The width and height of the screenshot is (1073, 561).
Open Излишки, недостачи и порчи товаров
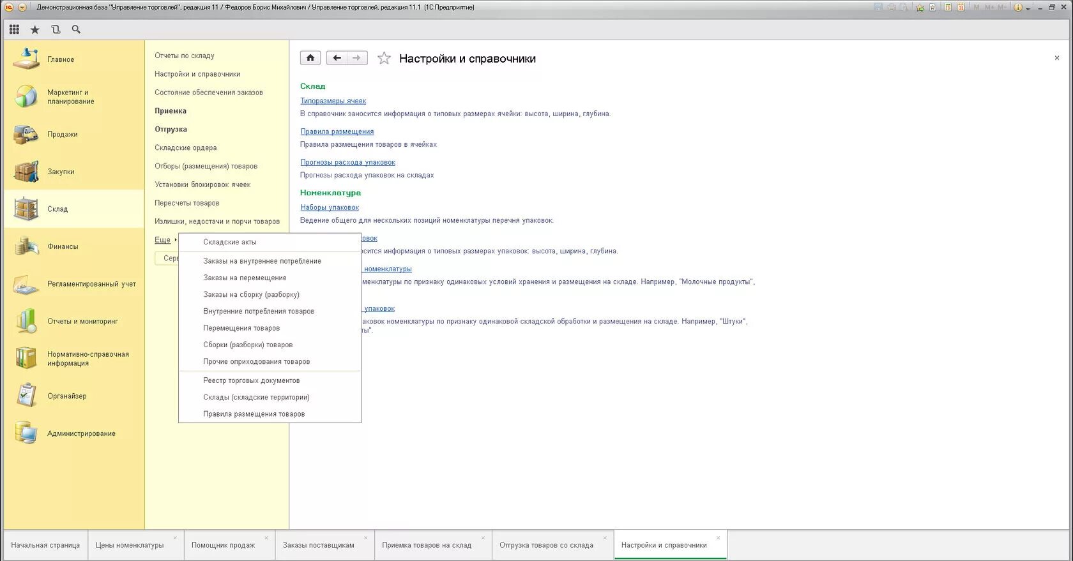(x=217, y=221)
